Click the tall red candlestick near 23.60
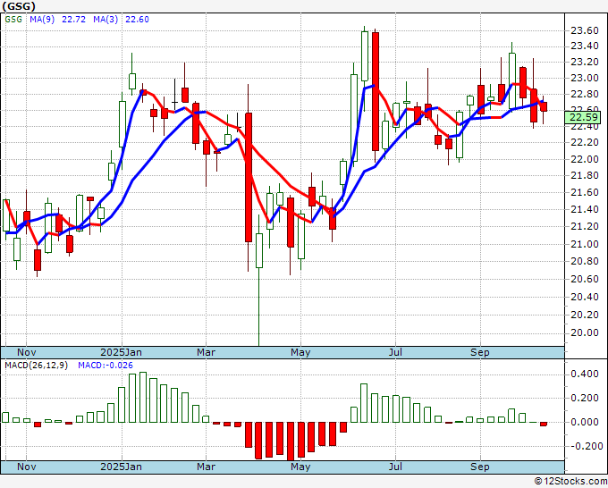The height and width of the screenshot is (488, 608). pos(376,91)
